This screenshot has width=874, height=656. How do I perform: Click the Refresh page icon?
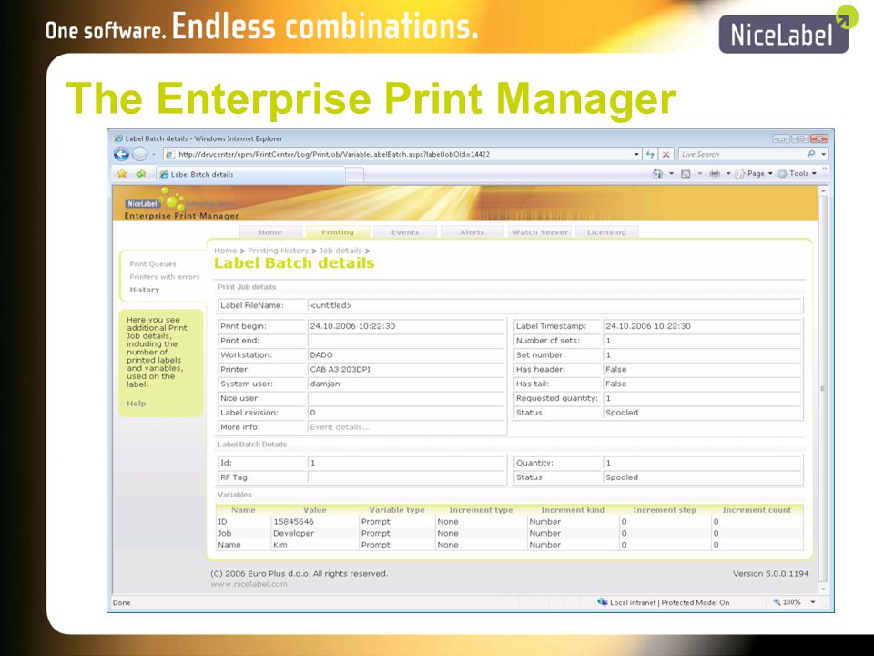(x=650, y=154)
